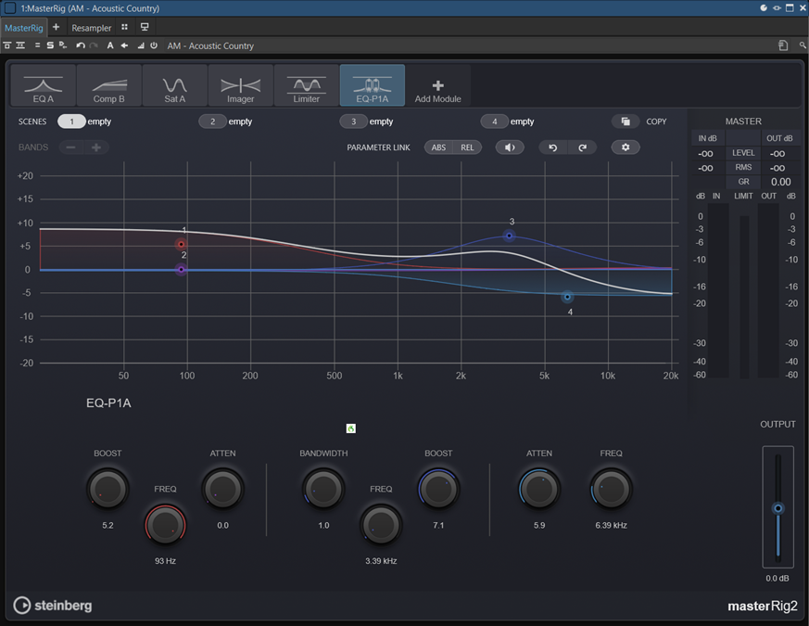809x626 pixels.
Task: Open the Sat A saturator module
Action: [x=175, y=86]
